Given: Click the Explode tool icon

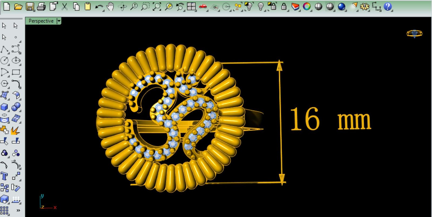Looking at the screenshot, I should [15, 131].
